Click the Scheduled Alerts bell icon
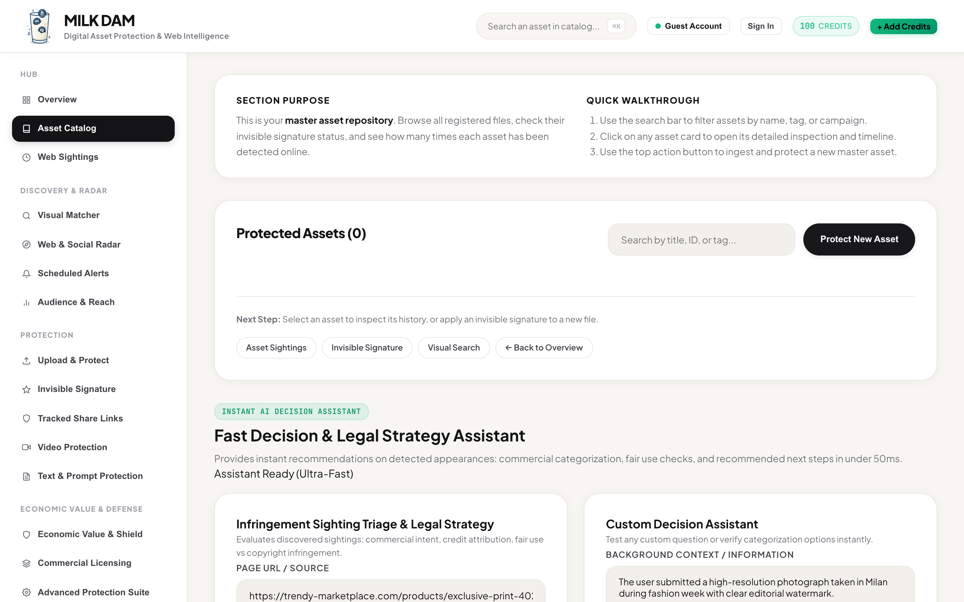The height and width of the screenshot is (602, 964). 26,274
